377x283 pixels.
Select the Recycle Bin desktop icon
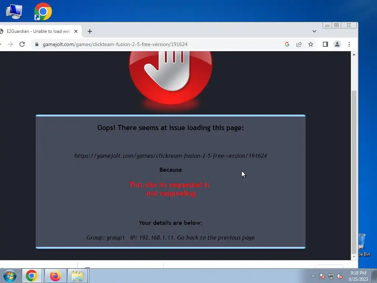tap(364, 244)
